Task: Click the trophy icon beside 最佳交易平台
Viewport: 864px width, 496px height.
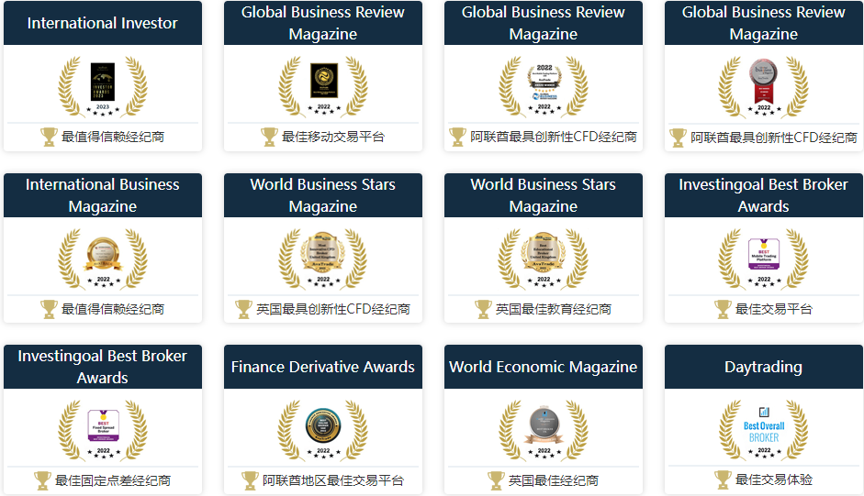Action: tap(723, 309)
